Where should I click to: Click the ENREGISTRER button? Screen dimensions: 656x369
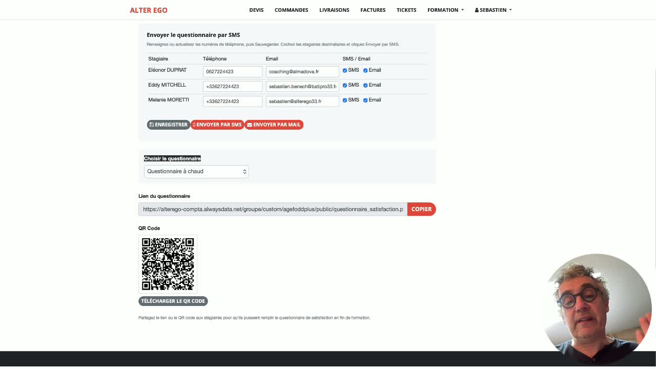[169, 125]
